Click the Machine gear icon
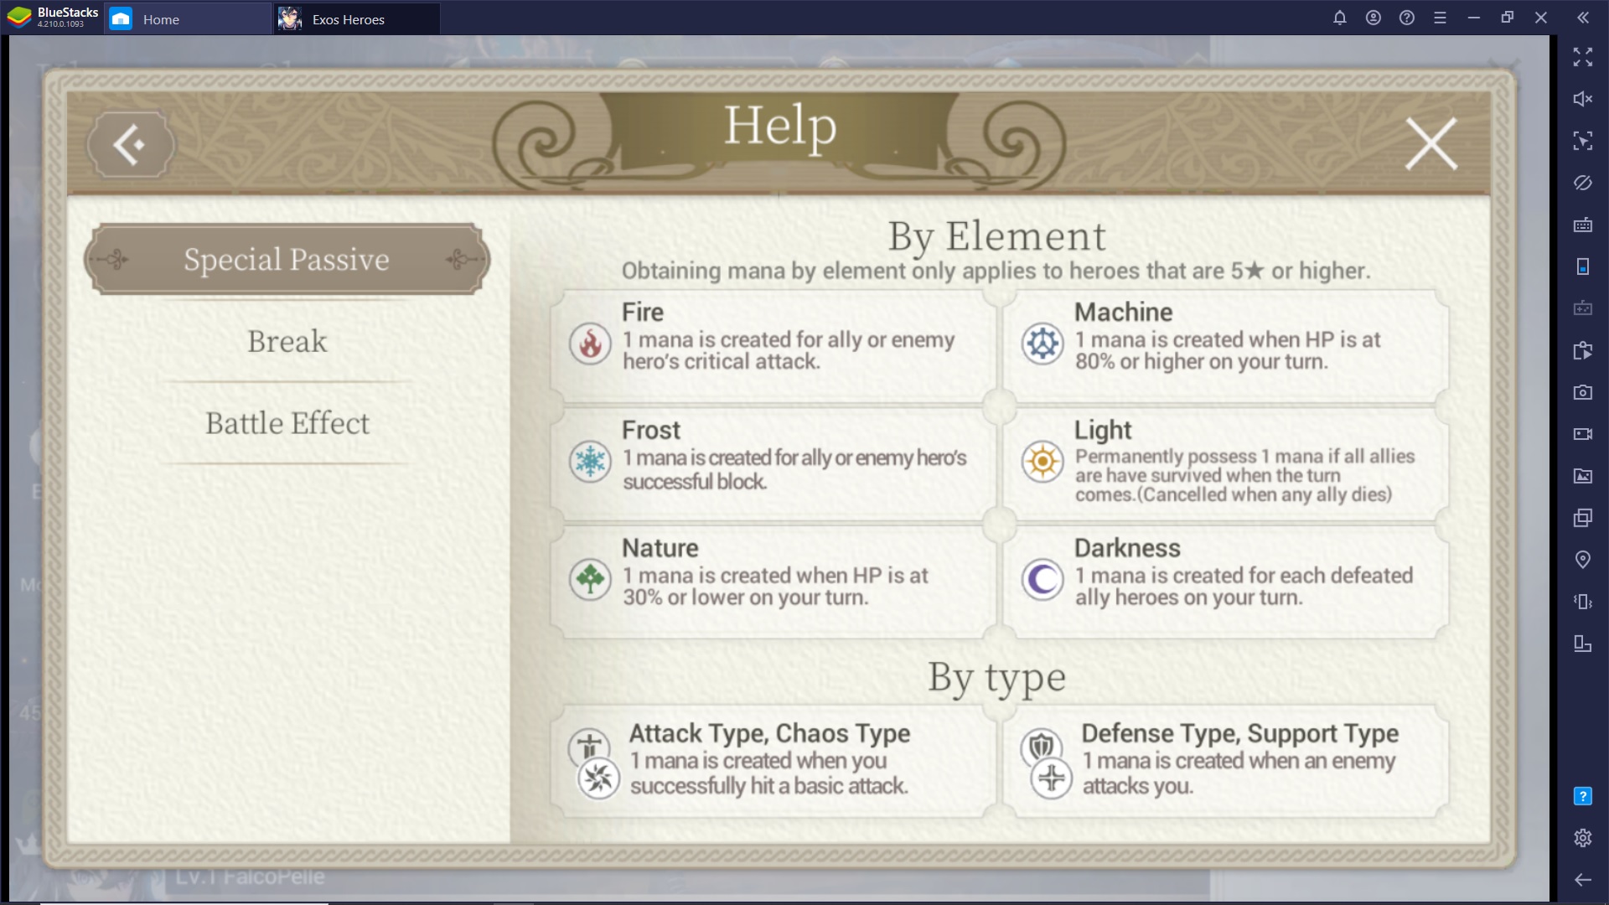Viewport: 1609px width, 905px height. [1042, 344]
